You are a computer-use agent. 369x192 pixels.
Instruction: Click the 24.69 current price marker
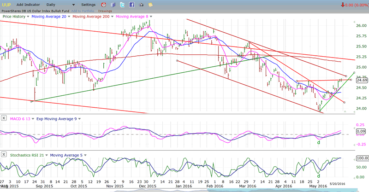(x=360, y=80)
